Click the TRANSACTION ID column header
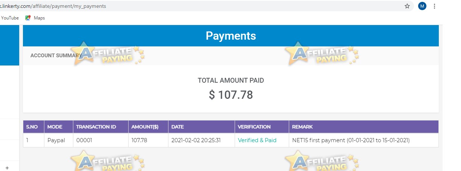461x171 pixels. 101,127
